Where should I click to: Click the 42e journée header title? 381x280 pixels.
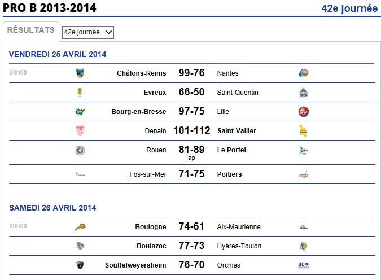(349, 8)
